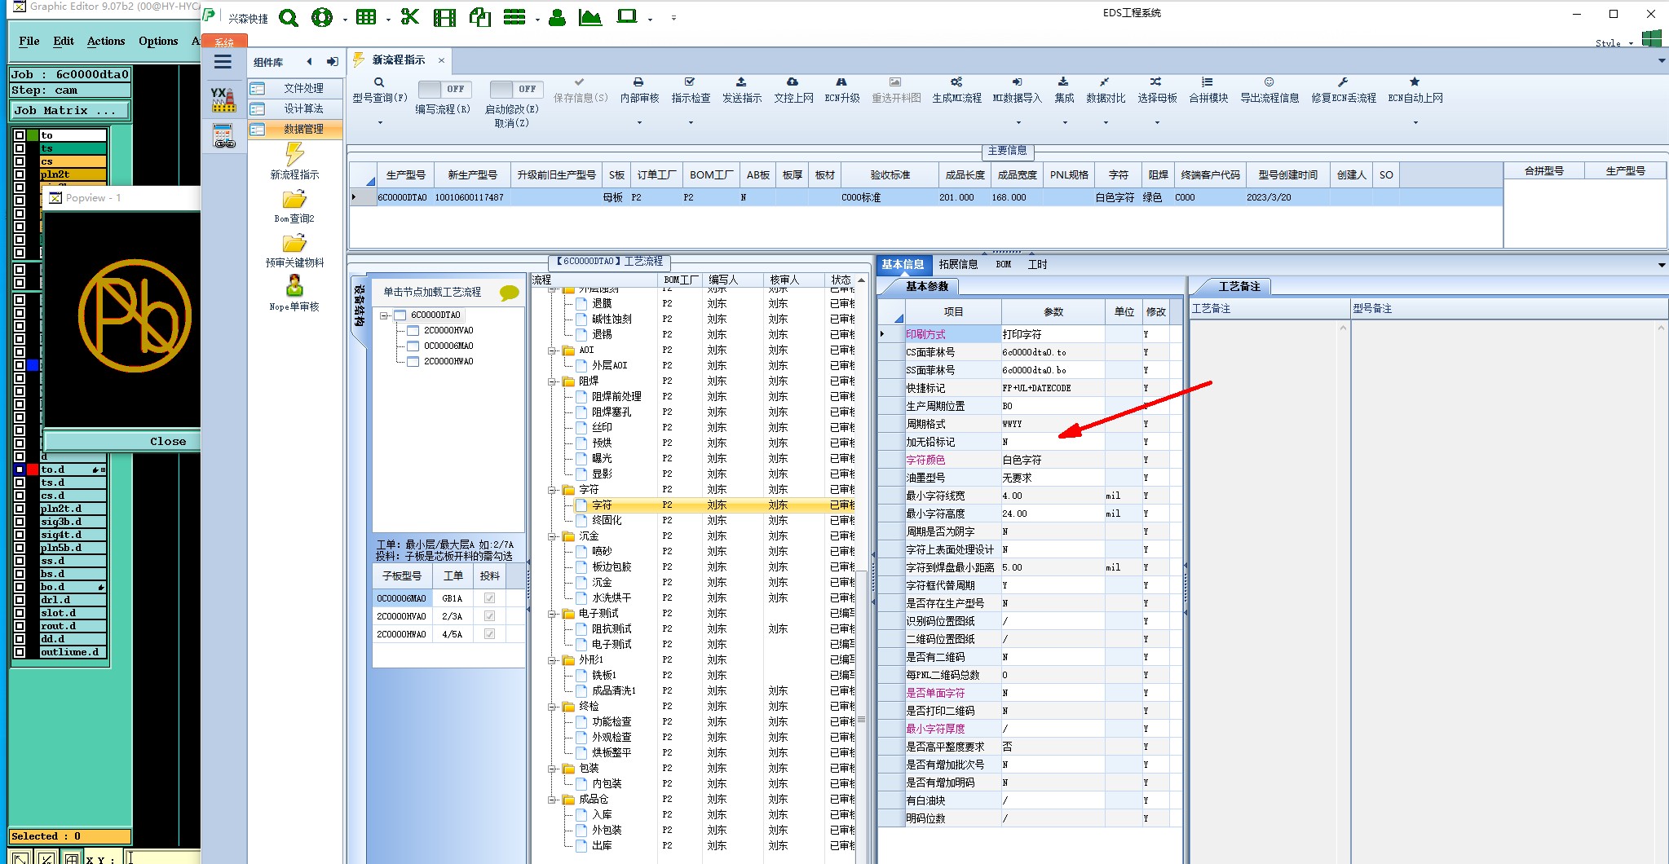This screenshot has width=1669, height=864.
Task: Click the green area chart icon
Action: 589,17
